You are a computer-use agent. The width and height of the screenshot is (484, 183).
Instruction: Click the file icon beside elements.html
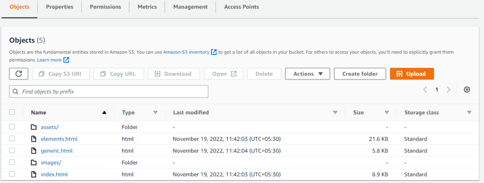pyautogui.click(x=34, y=139)
